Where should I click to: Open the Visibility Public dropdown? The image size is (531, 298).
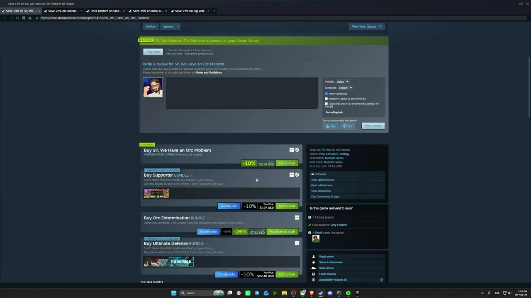pos(342,82)
